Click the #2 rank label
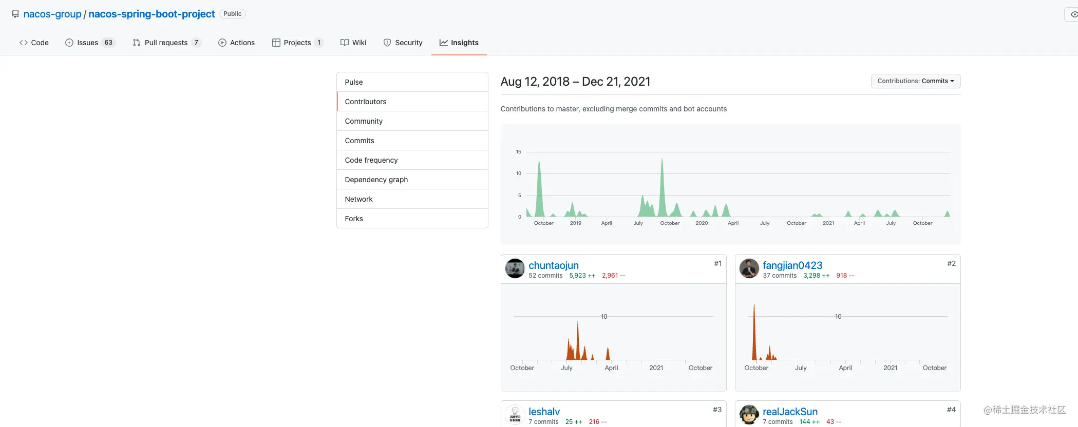The height and width of the screenshot is (427, 1078). coord(951,263)
